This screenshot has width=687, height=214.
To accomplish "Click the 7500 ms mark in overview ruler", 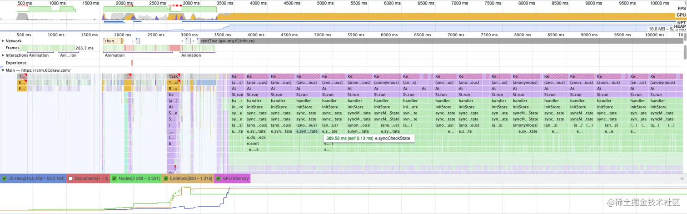I will pos(493,3).
